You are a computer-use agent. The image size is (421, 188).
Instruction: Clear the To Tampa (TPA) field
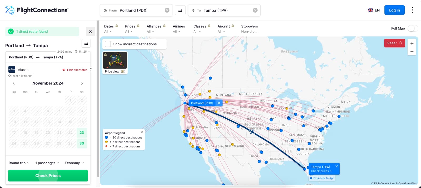(255, 10)
